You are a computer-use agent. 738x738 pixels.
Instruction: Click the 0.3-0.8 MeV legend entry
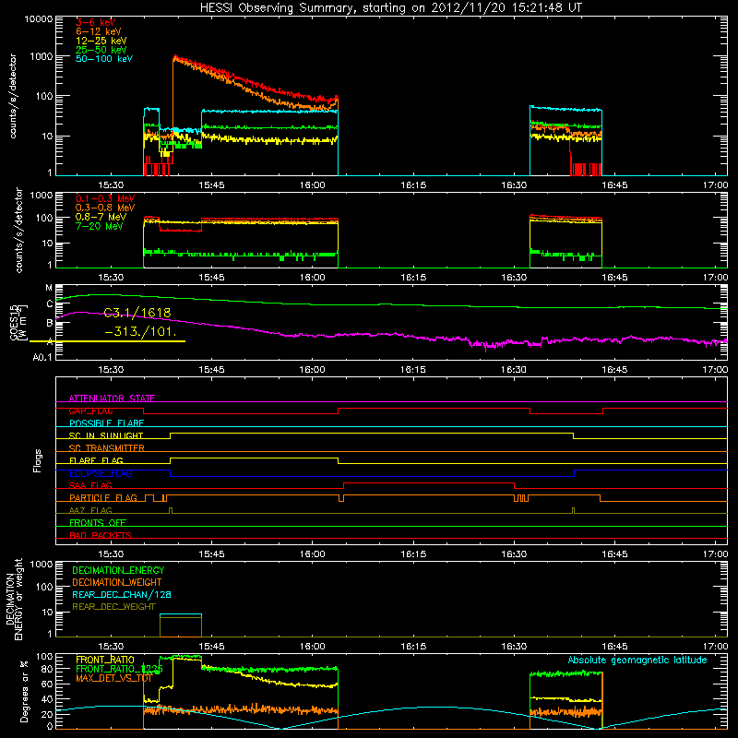[105, 208]
